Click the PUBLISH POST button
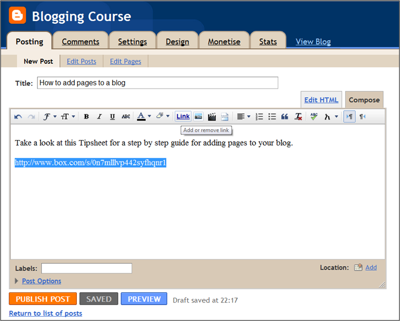400x321 pixels. pyautogui.click(x=43, y=299)
